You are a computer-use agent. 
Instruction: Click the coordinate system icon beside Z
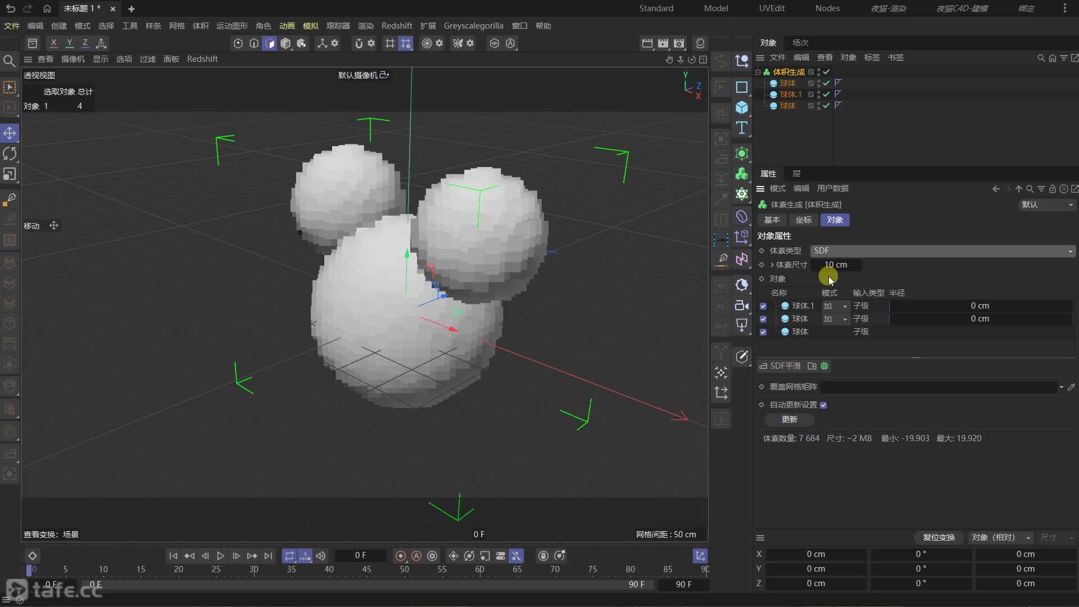(101, 43)
